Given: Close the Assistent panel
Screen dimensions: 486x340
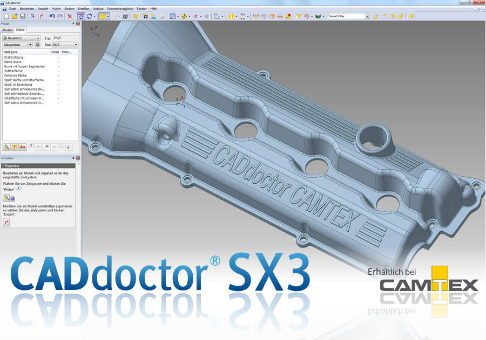Looking at the screenshot, I should click(x=78, y=158).
